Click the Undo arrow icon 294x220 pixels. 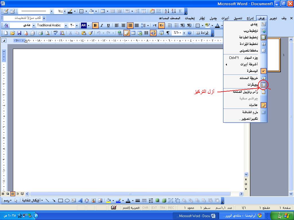pos(99,33)
